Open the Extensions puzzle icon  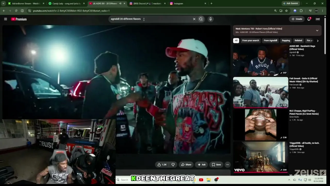click(x=301, y=11)
